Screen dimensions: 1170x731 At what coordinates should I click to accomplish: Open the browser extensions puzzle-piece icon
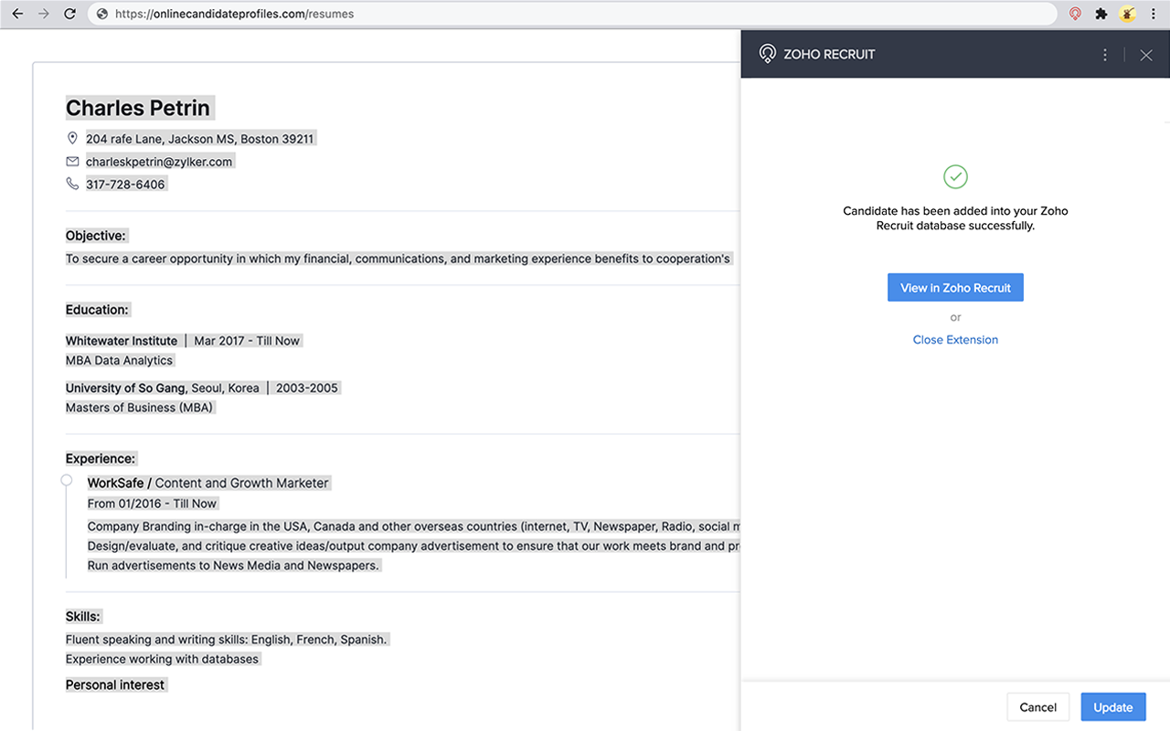click(1101, 14)
